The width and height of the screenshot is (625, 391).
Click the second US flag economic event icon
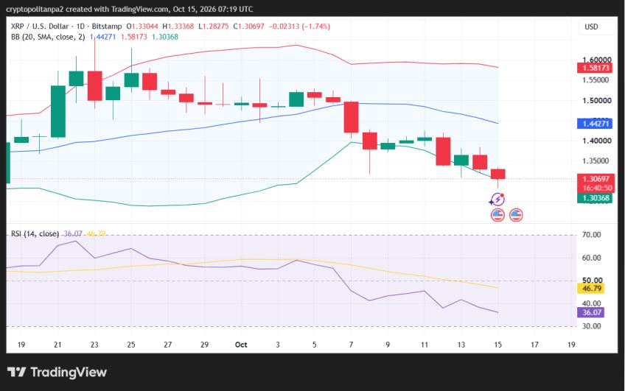(516, 215)
